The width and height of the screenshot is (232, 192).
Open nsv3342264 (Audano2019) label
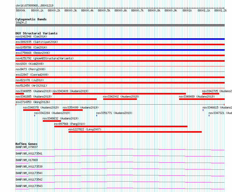pyautogui.click(x=52, y=113)
